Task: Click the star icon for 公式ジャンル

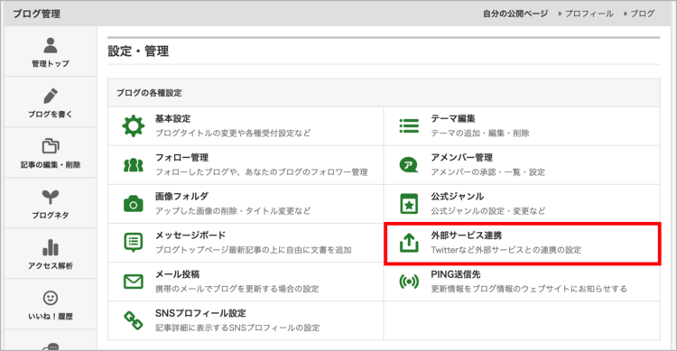Action: (x=409, y=204)
